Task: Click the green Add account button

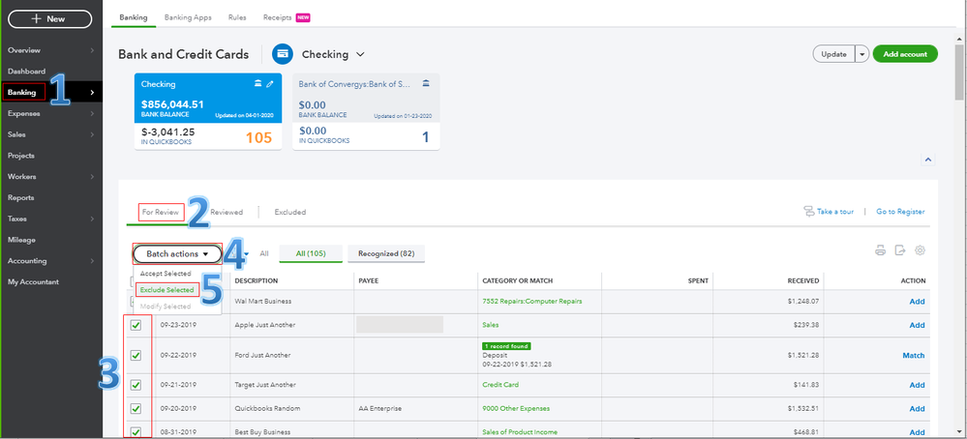Action: 904,54
